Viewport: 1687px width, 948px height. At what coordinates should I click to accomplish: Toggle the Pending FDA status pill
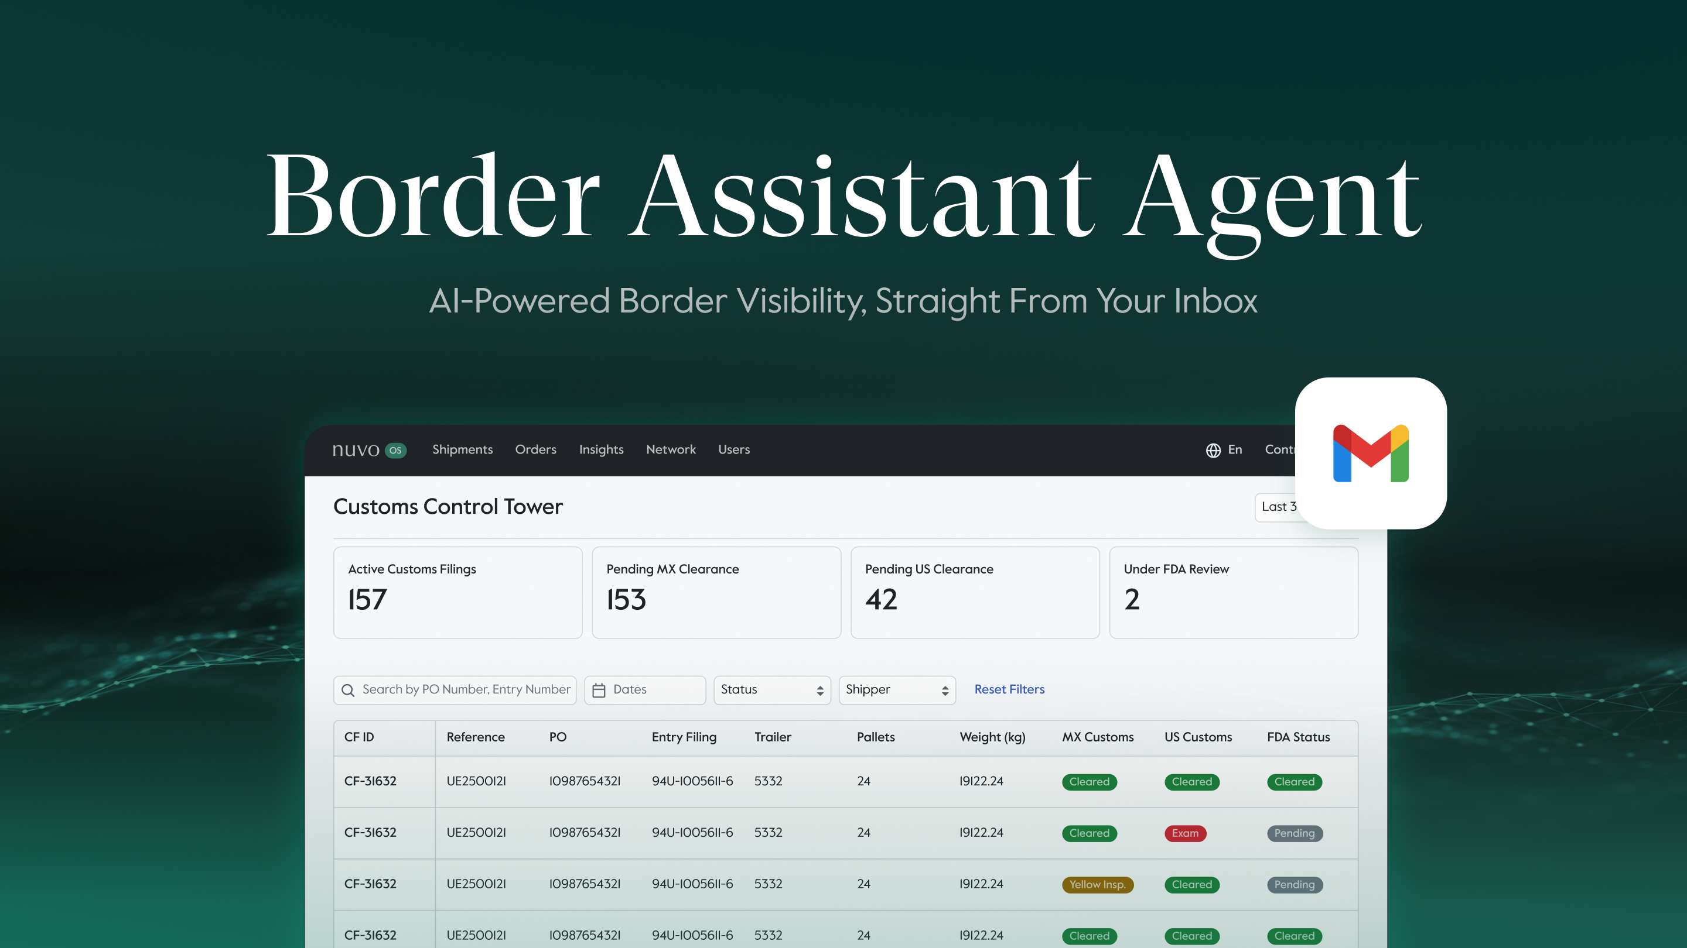click(x=1294, y=833)
